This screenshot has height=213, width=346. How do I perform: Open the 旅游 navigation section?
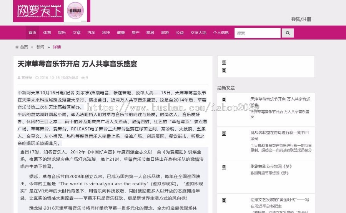165,32
